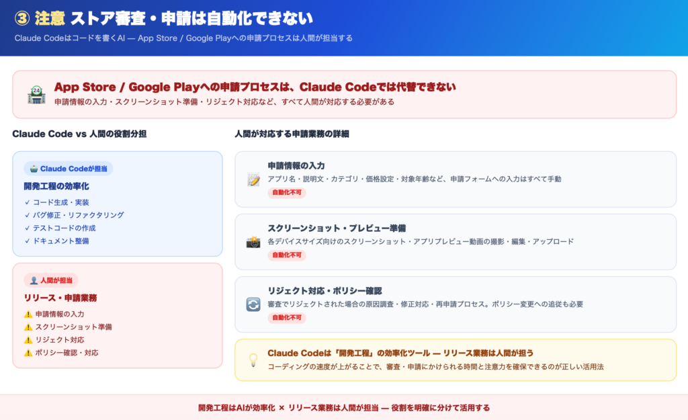Click the pink footer summary text bar

(344, 407)
